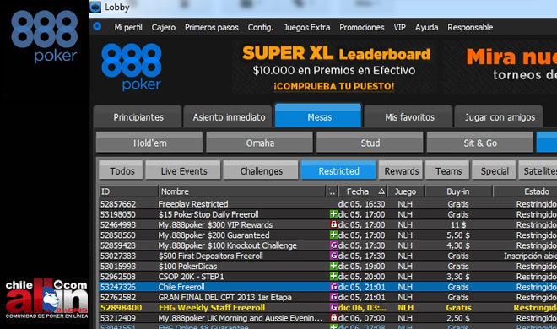
Task: Click red lock icon on My.888poker $300 VIP Rewards
Action: tap(333, 224)
